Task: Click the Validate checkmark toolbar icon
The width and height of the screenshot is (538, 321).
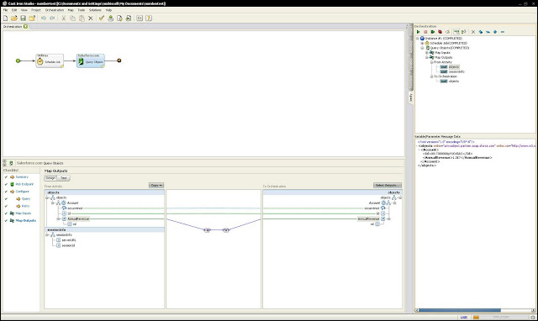Action: point(102,18)
